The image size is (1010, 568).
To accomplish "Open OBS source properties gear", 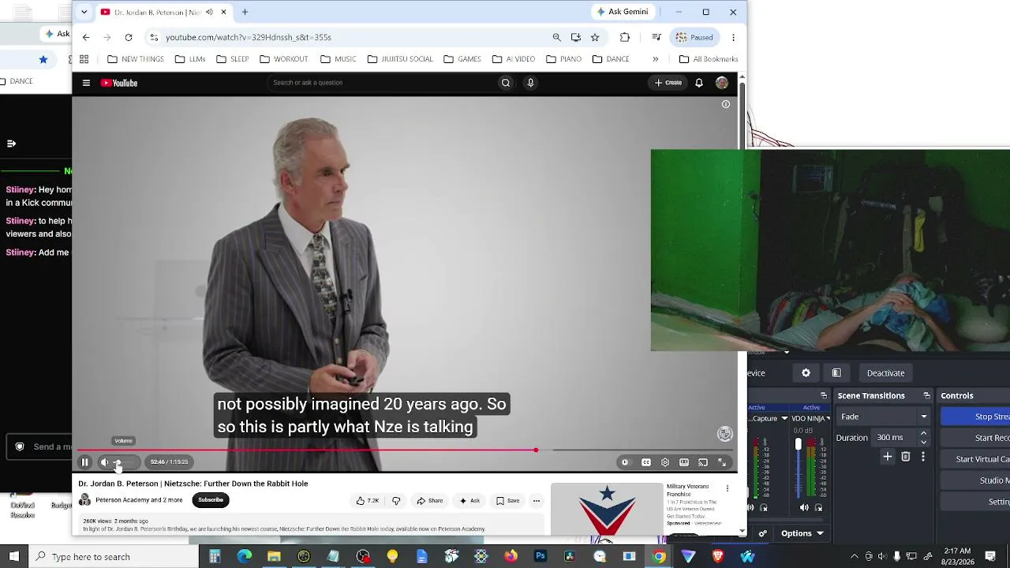I will click(x=806, y=373).
